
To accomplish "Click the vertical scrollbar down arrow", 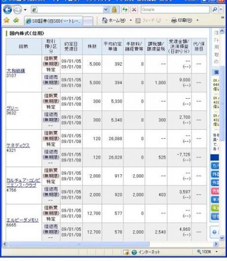I will pyautogui.click(x=222, y=238).
